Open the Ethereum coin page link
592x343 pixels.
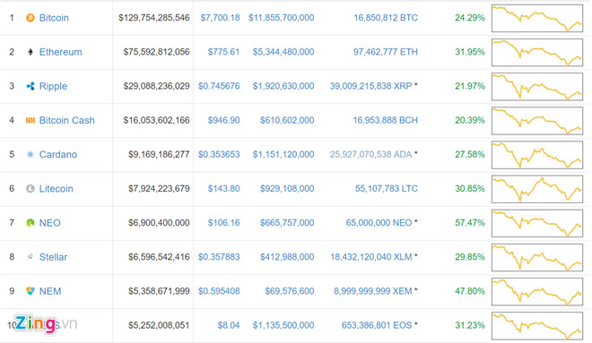pos(60,52)
